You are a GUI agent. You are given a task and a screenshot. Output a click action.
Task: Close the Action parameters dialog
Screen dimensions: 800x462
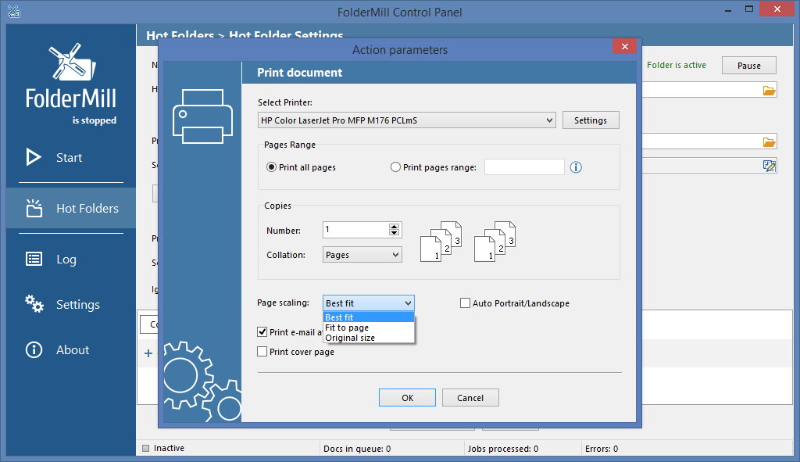[x=624, y=46]
